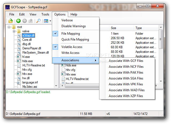Open the File menu
Screen dimensions: 171x124
pyautogui.click(x=12, y=14)
